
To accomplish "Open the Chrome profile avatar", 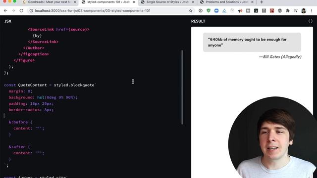I will coord(304,11).
